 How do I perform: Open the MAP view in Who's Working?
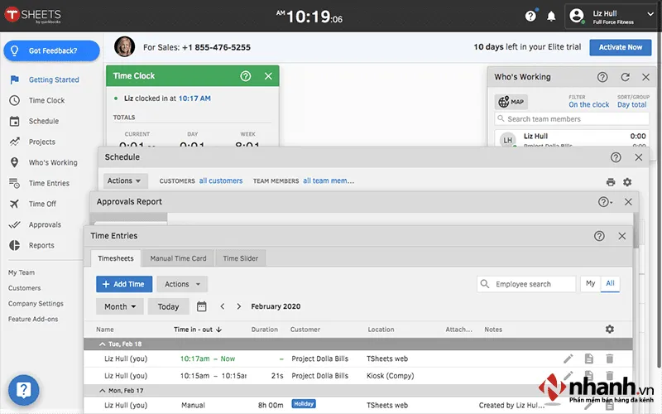511,102
